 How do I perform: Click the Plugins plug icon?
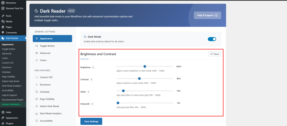pyautogui.click(x=3, y=123)
